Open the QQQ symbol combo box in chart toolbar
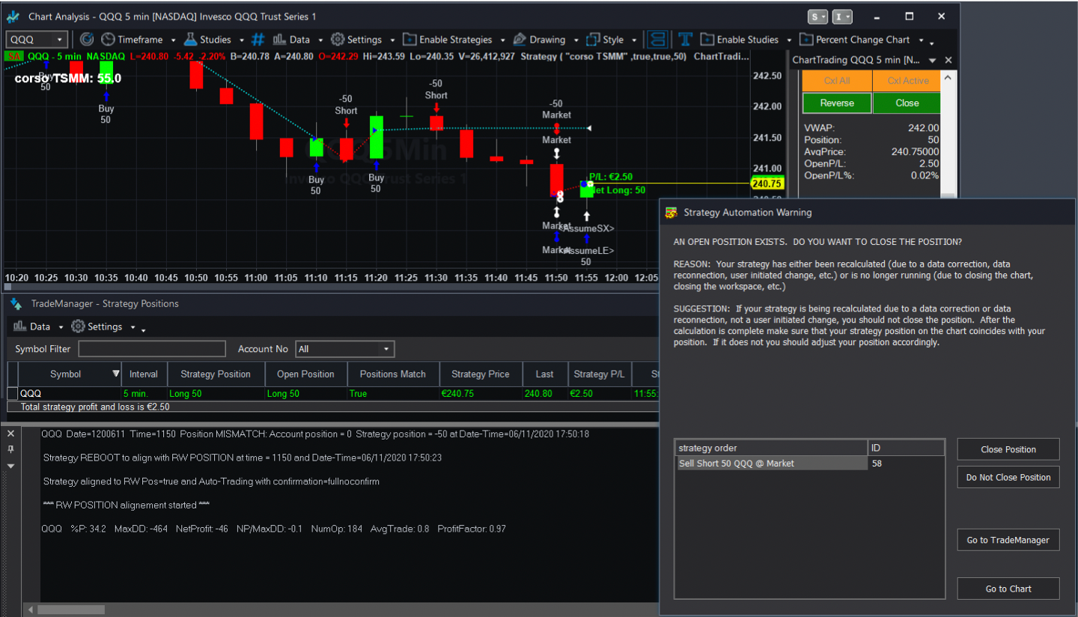This screenshot has height=617, width=1078. pos(37,40)
